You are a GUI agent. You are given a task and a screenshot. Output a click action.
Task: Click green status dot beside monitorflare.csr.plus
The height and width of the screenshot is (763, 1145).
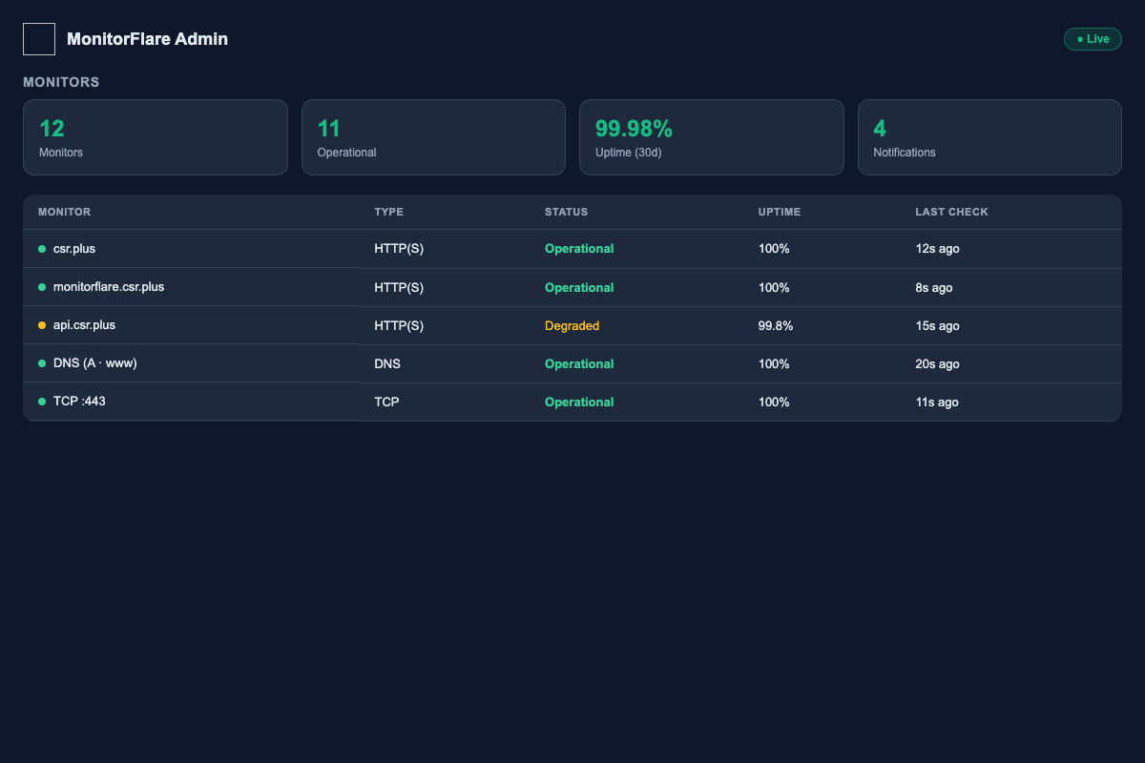[42, 287]
